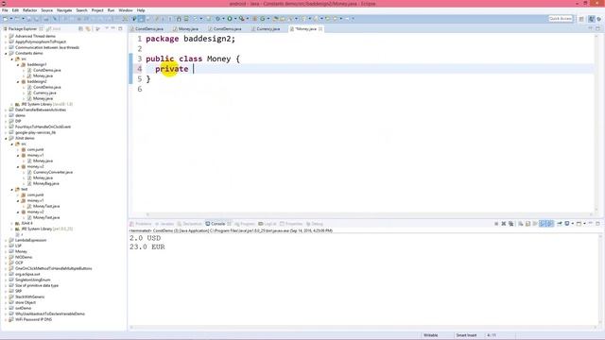Click '23.0 EUR' console output line
The image size is (605, 340).
147,247
